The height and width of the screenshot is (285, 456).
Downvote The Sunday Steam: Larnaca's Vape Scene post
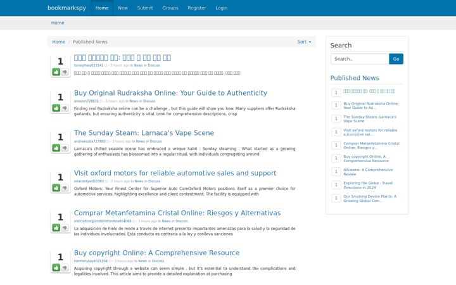(x=65, y=148)
